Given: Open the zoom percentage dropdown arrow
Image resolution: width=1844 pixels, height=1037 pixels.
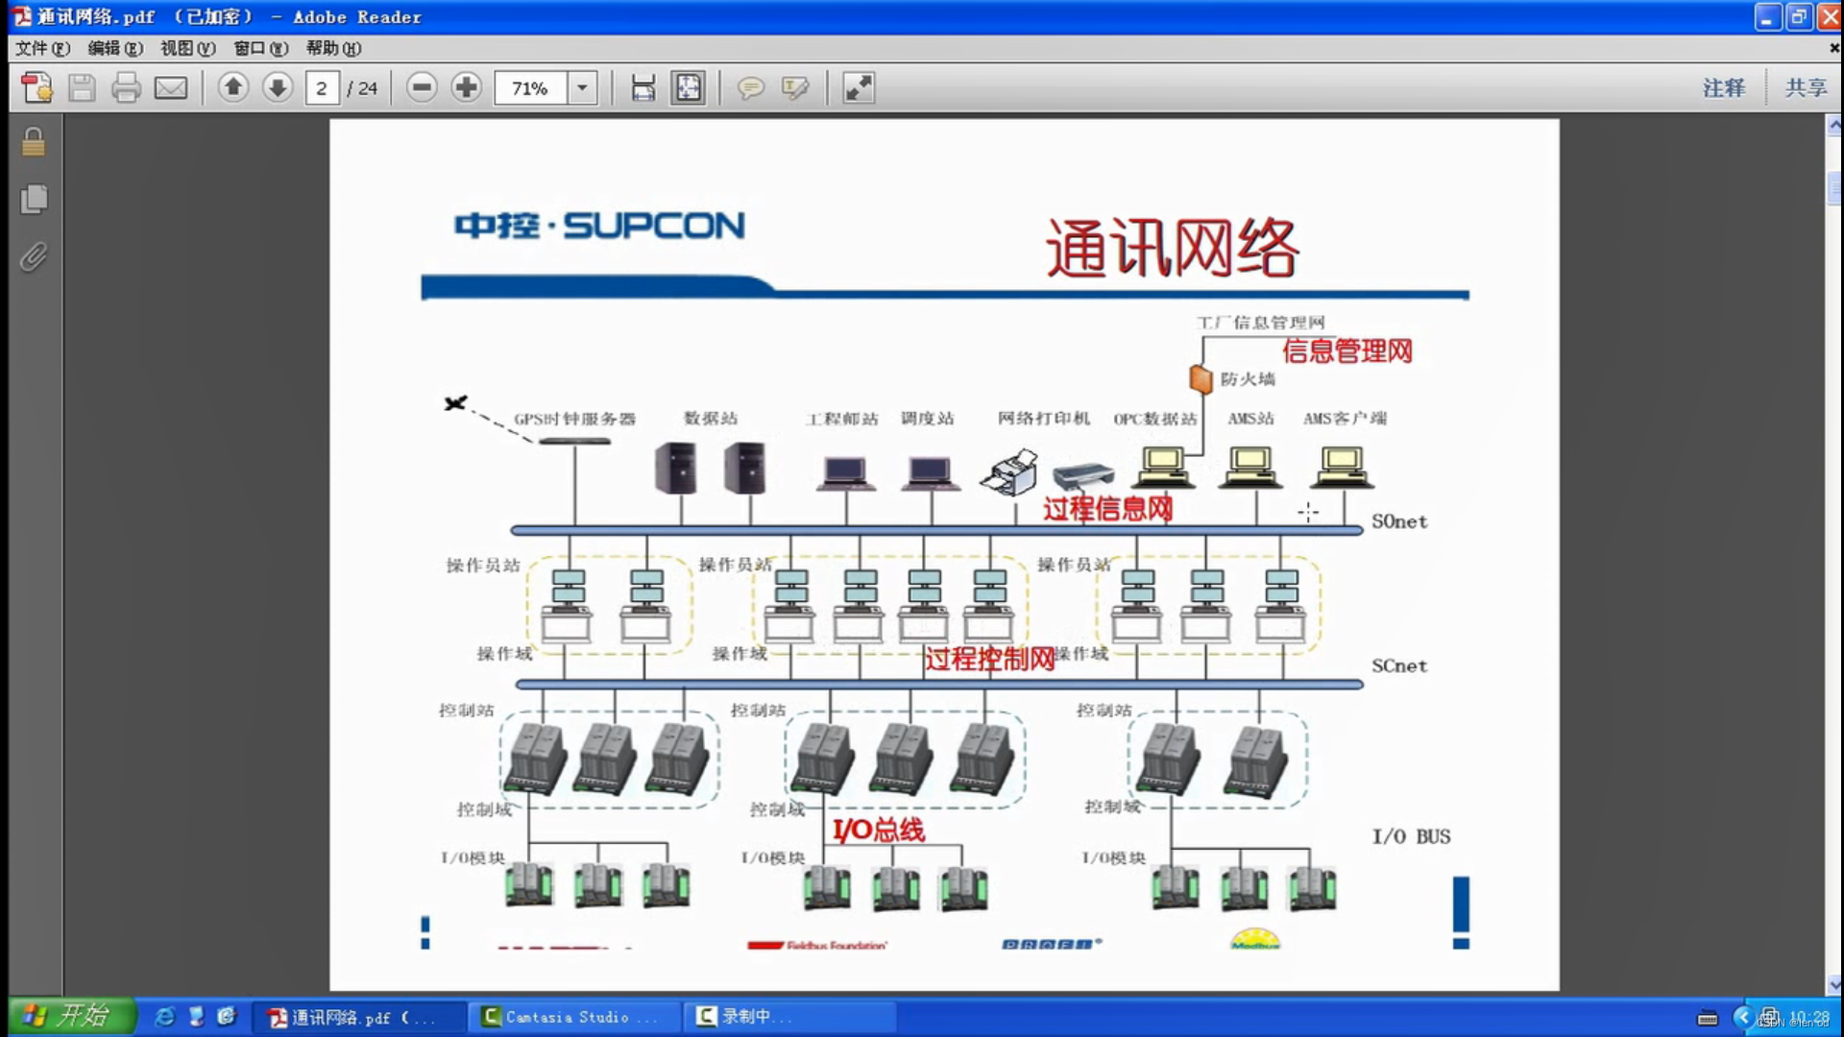Looking at the screenshot, I should [x=582, y=88].
